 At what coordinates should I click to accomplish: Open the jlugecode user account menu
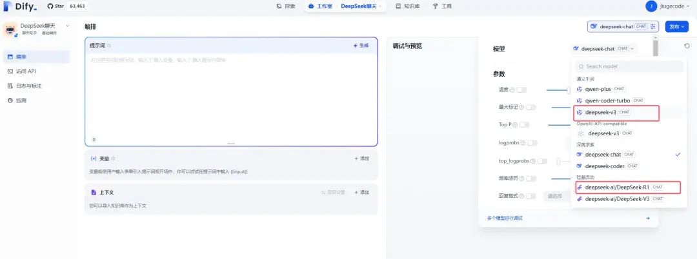(x=670, y=6)
